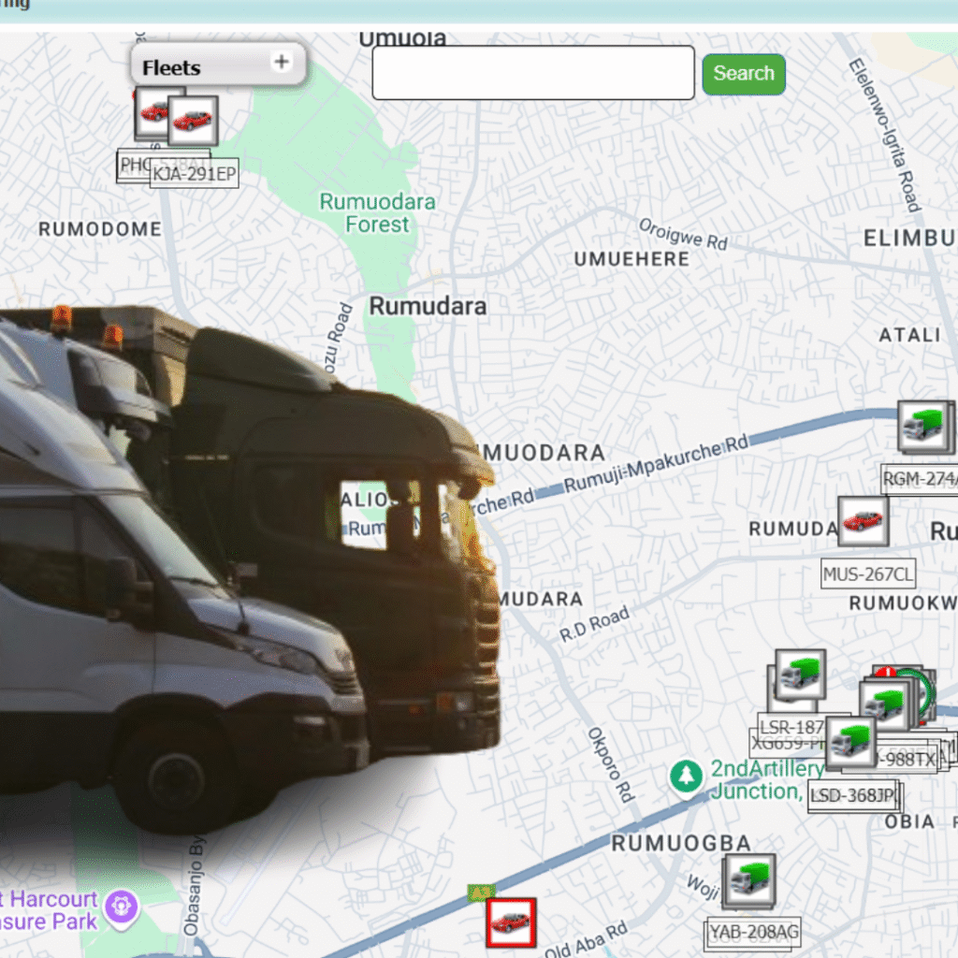The height and width of the screenshot is (958, 958).
Task: Expand the Fleets panel with plus icon
Action: pos(281,62)
